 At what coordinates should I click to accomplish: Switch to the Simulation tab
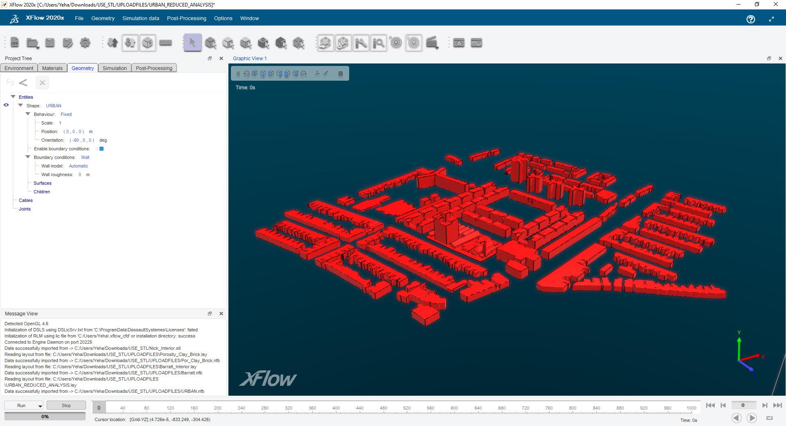[115, 68]
